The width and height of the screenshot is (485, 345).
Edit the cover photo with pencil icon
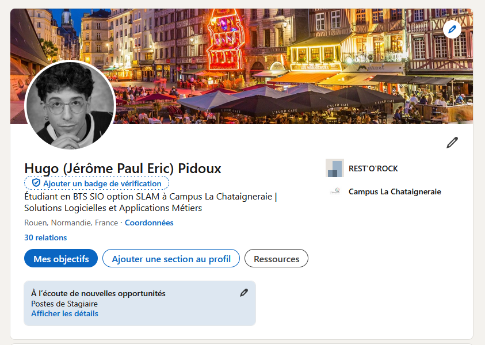pos(452,29)
